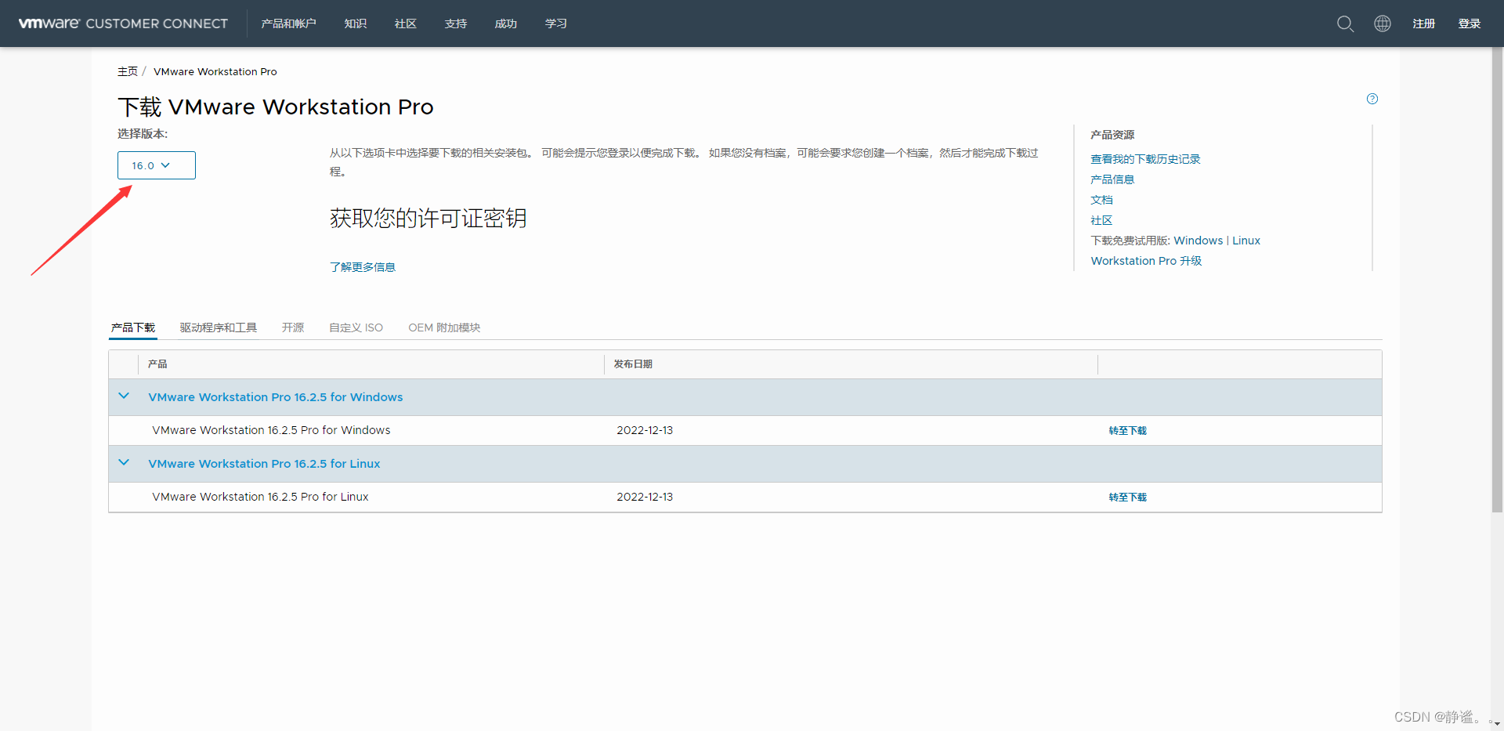Click Linux free trial download link

point(1246,241)
